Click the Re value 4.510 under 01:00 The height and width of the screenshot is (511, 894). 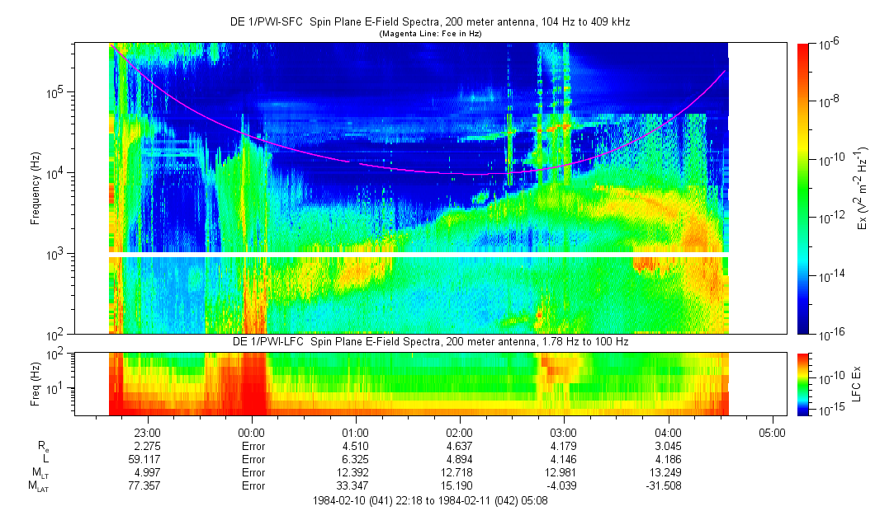click(x=355, y=446)
